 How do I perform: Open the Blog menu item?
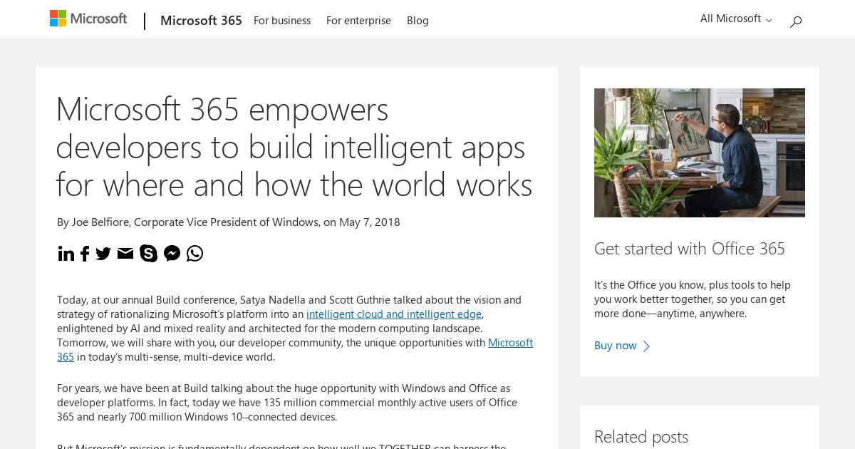pos(418,21)
